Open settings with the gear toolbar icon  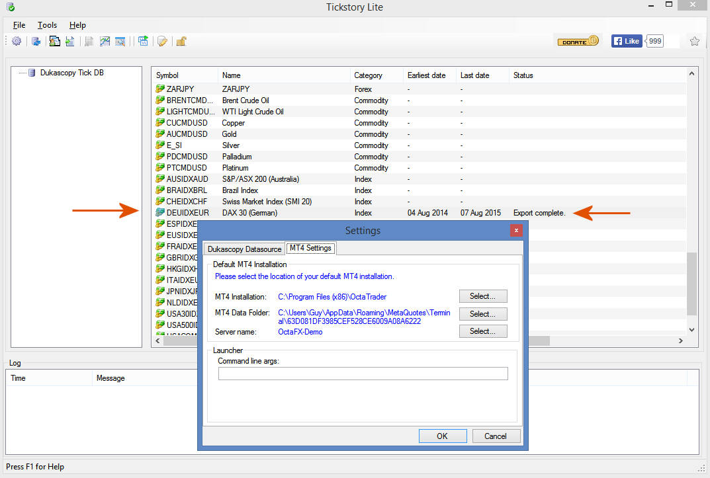point(17,41)
